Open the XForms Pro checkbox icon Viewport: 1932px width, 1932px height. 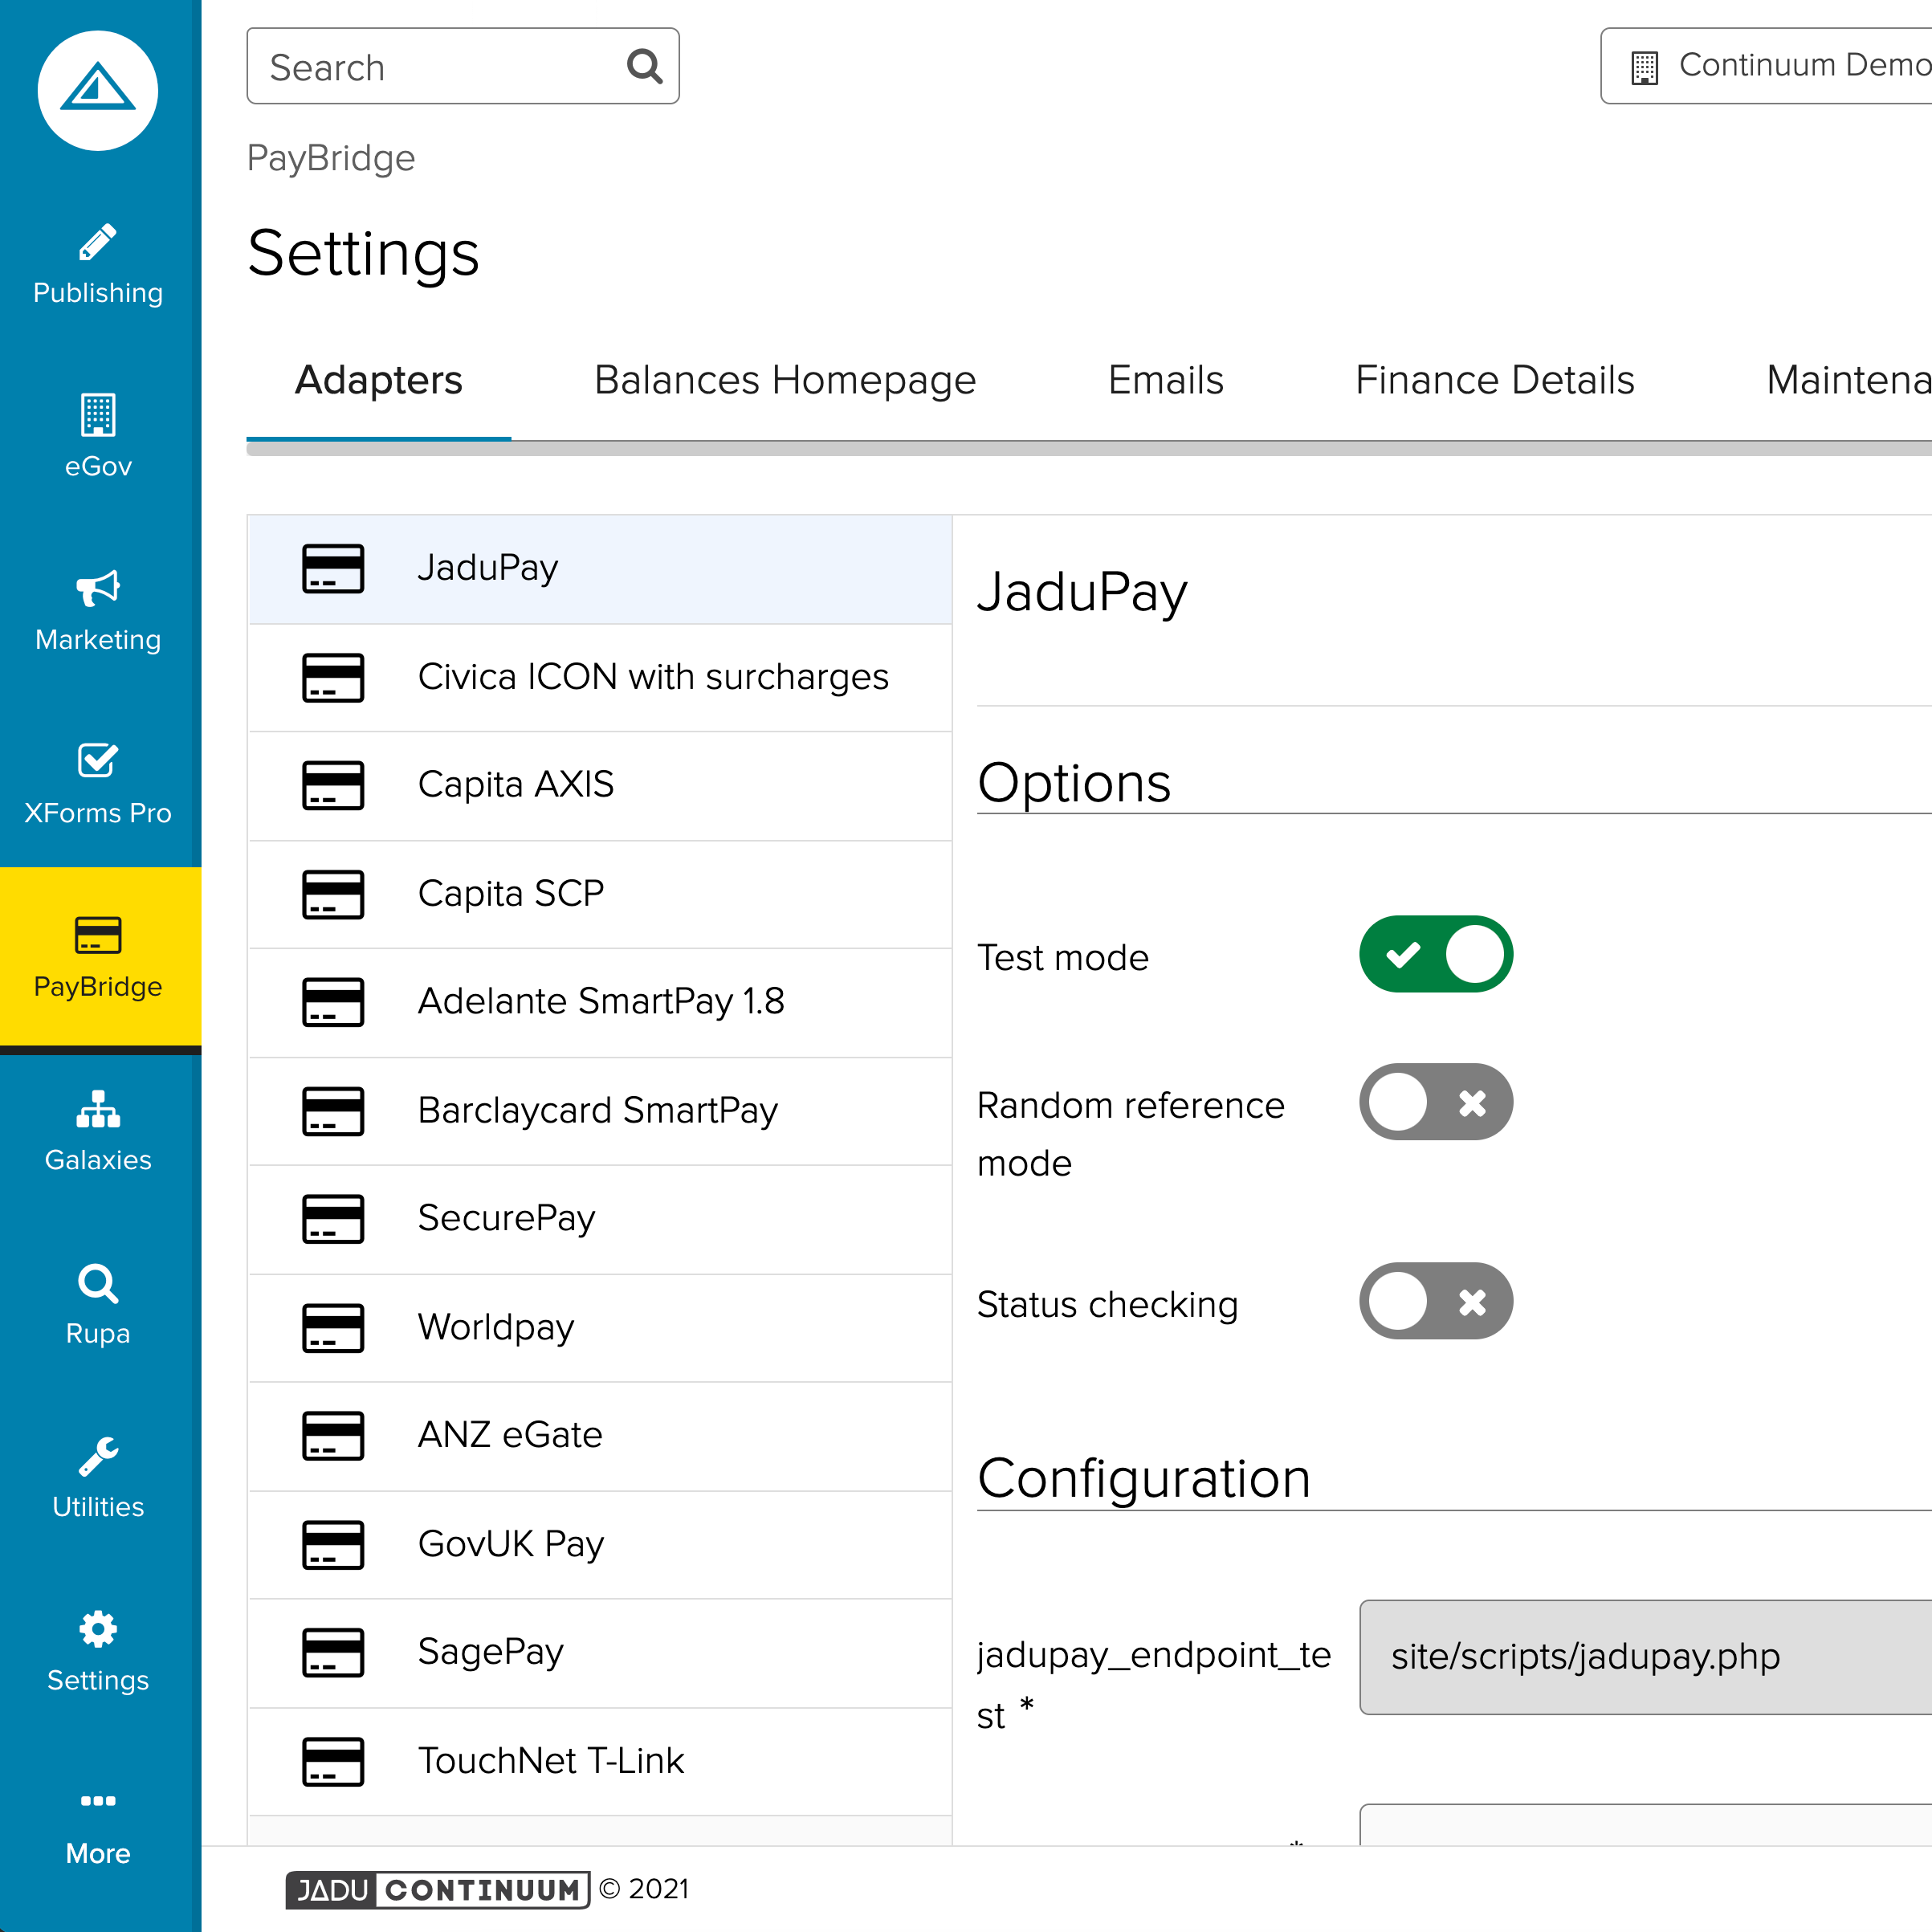[98, 761]
